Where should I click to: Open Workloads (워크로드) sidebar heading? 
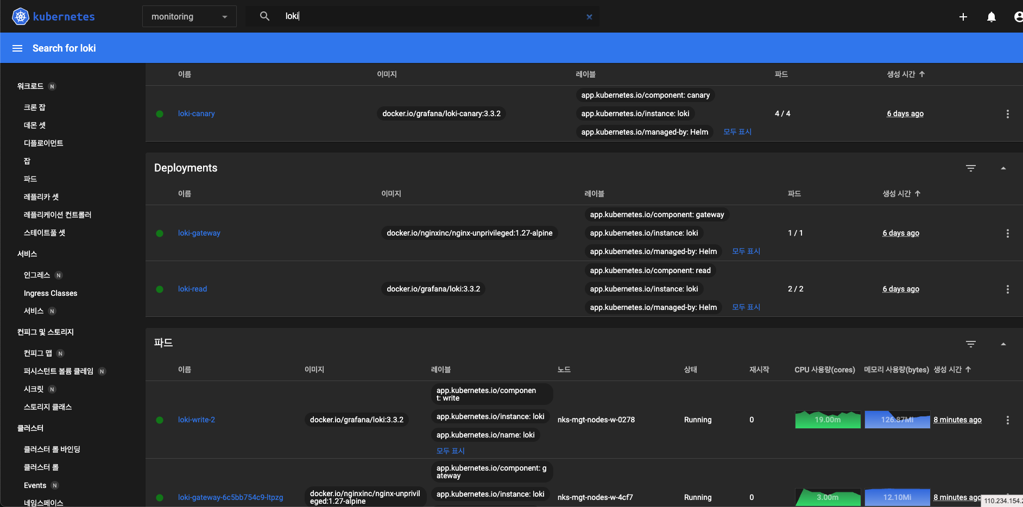[x=30, y=86]
